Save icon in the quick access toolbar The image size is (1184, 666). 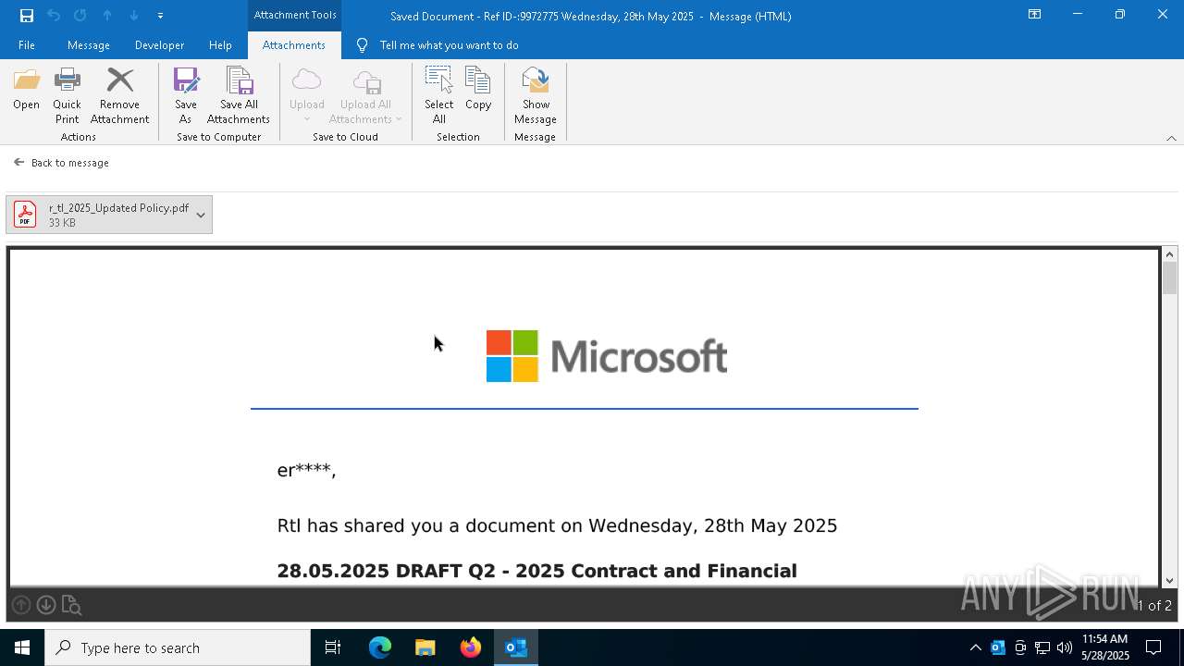[27, 16]
